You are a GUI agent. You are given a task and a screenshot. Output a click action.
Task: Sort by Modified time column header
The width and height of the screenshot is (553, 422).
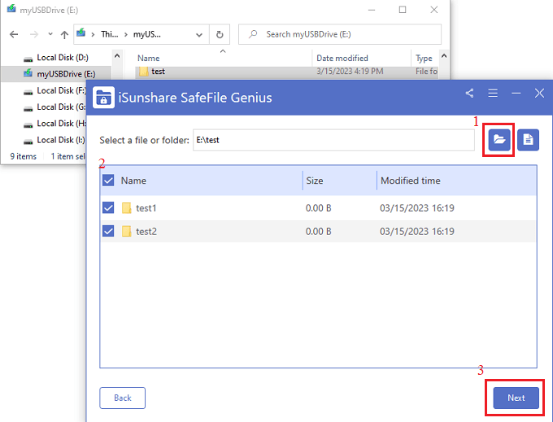(x=410, y=181)
